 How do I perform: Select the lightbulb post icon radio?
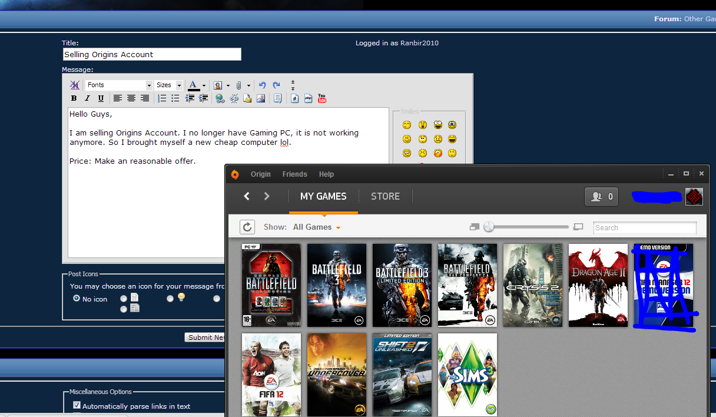[170, 299]
